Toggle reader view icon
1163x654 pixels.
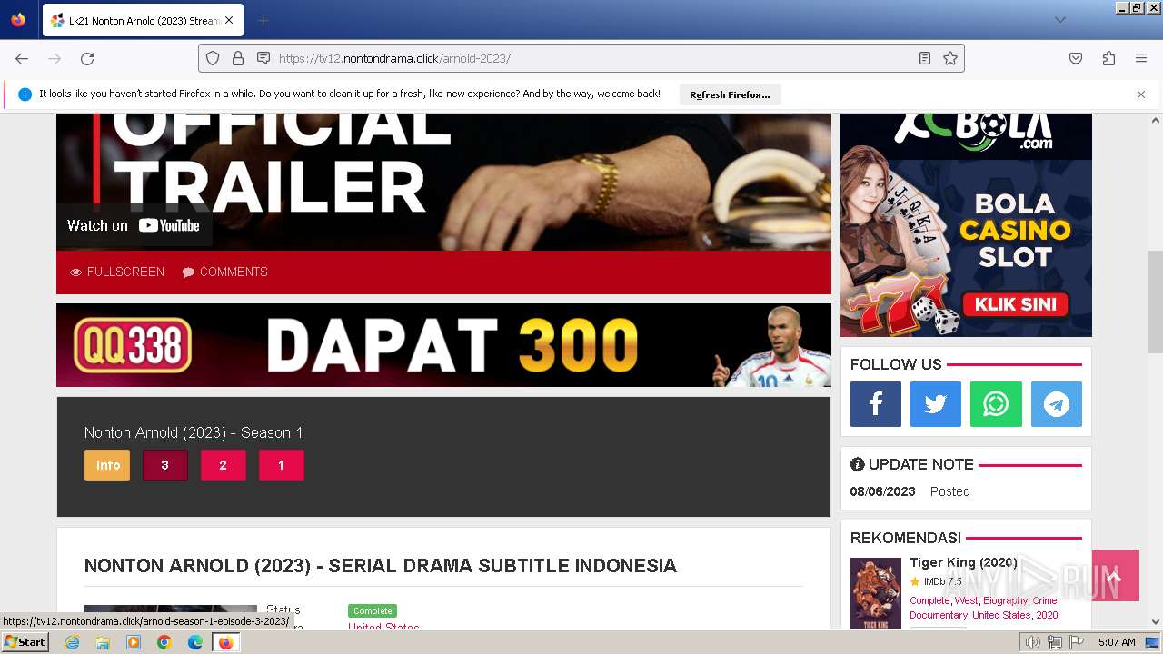pyautogui.click(x=925, y=58)
